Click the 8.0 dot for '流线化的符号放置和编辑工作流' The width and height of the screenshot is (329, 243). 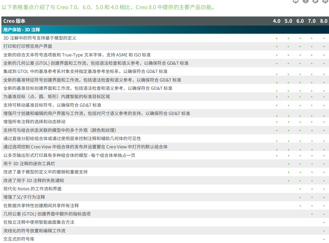(324, 231)
